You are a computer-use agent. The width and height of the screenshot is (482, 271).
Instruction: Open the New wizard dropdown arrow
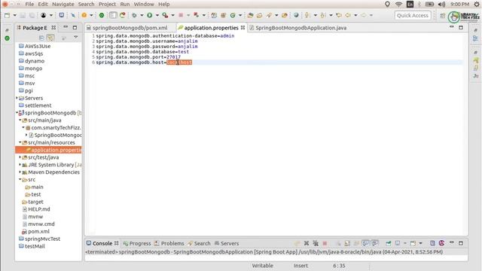(14, 15)
